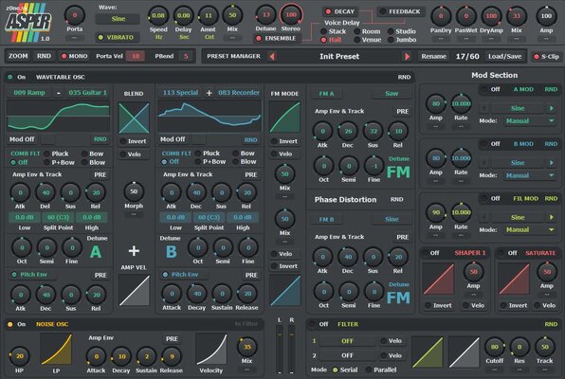The image size is (565, 379).
Task: Click the RND button next to ZOOM
Action: 44,56
